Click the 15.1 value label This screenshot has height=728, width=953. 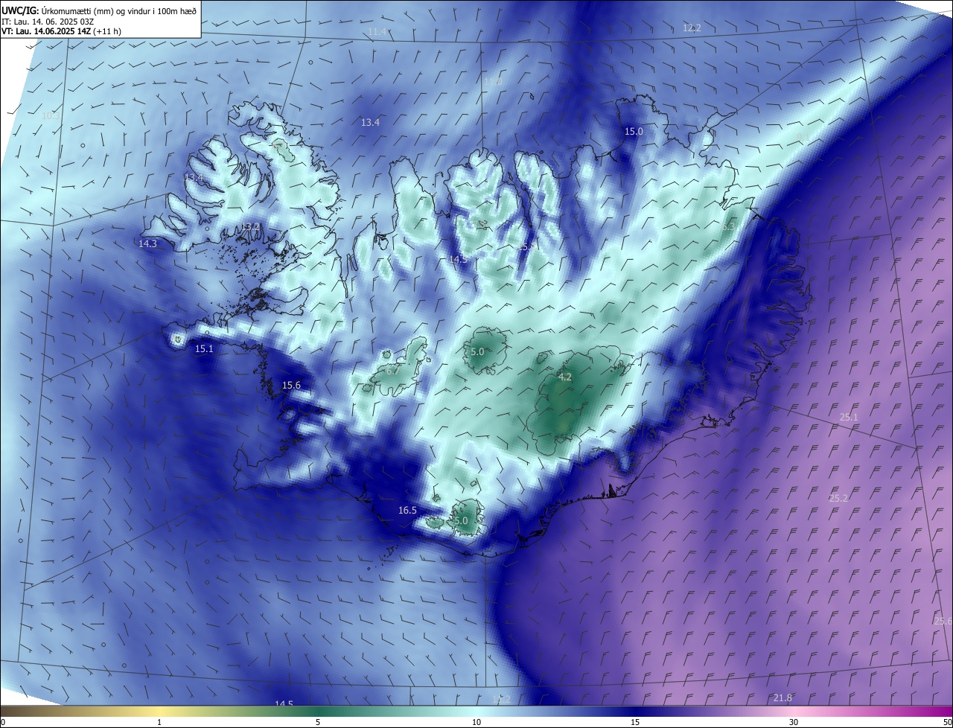204,348
